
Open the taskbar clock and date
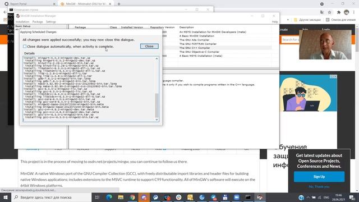pyautogui.click(x=338, y=198)
